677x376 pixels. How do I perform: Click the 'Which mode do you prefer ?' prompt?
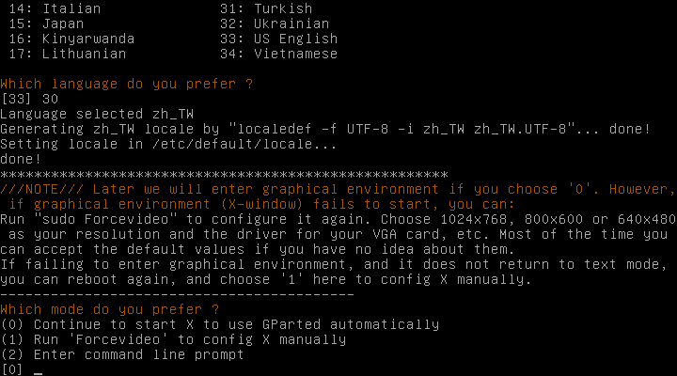coord(111,309)
